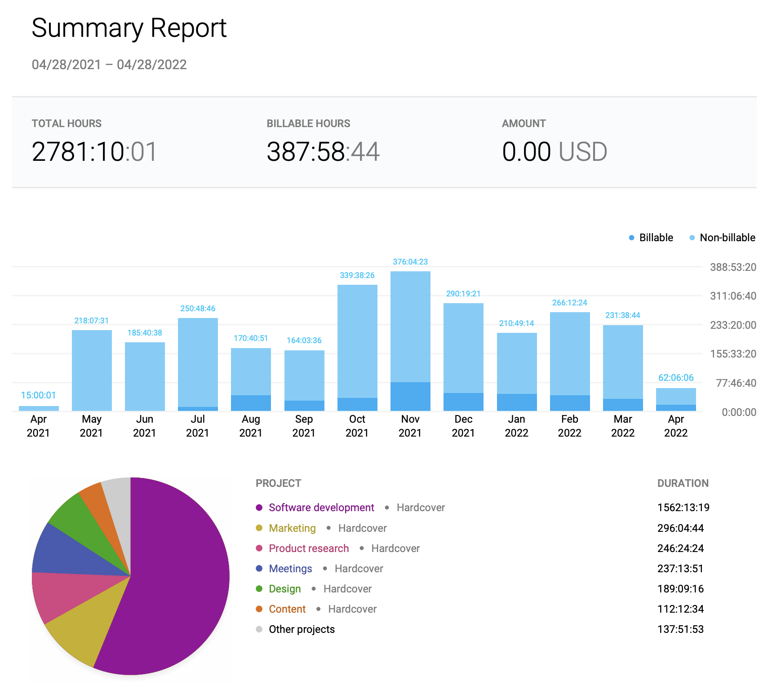Toggle the Non-billable legend item
Image resolution: width=772 pixels, height=698 pixels.
point(722,238)
